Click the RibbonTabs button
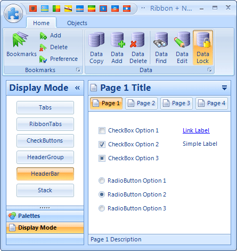The image size is (237, 251). pos(45,124)
